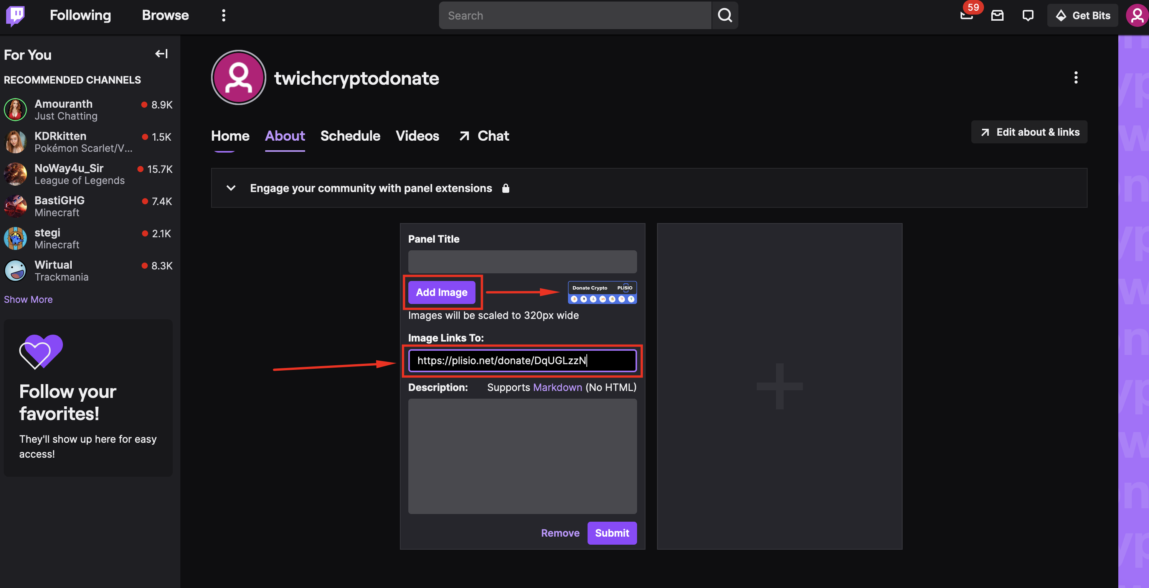Click the Twitch home logo icon

coord(16,15)
